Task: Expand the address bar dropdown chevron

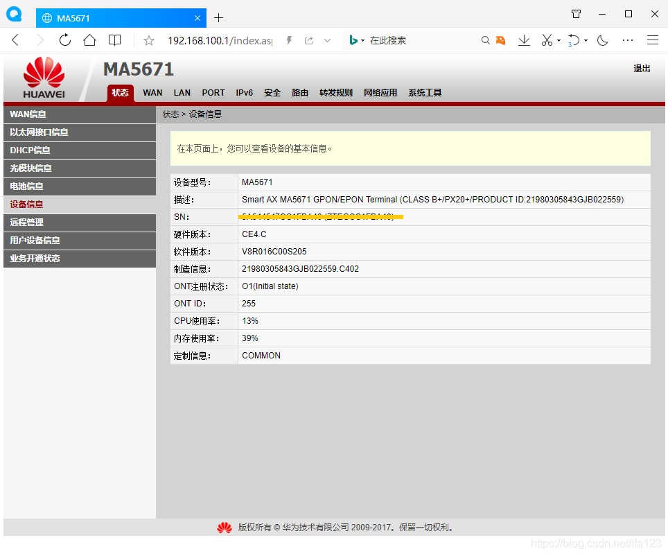Action: tap(327, 40)
